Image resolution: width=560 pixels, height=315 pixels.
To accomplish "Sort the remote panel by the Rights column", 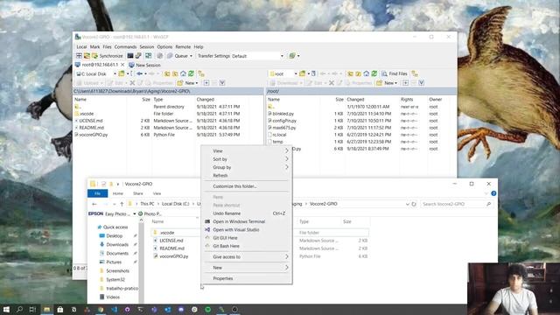I will [407, 99].
